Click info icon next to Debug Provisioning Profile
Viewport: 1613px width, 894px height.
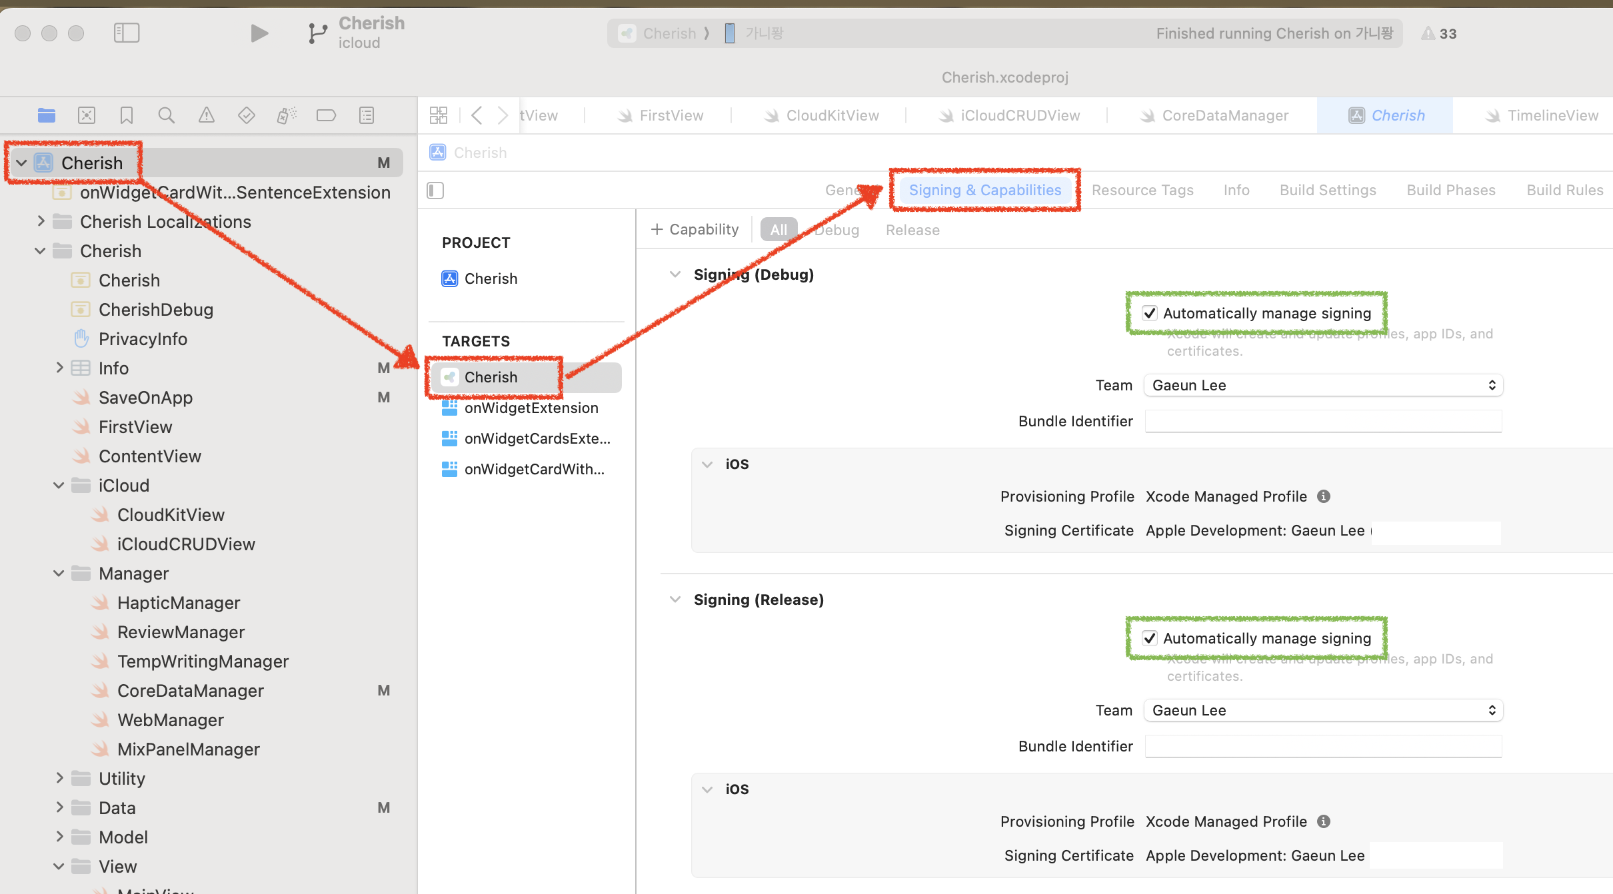pos(1324,496)
